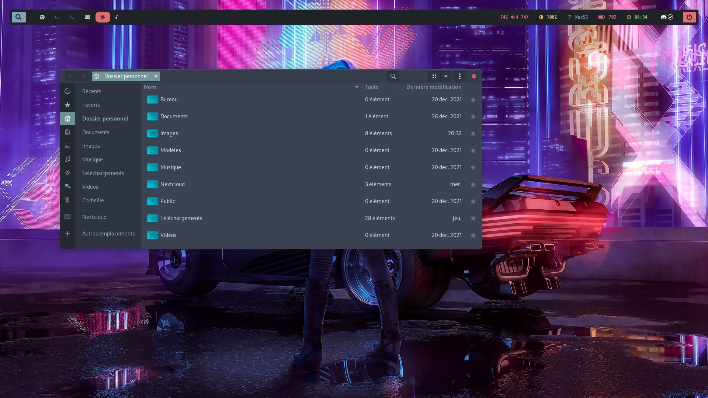Toggle favorite star for Nextcloud folder

pyautogui.click(x=473, y=185)
